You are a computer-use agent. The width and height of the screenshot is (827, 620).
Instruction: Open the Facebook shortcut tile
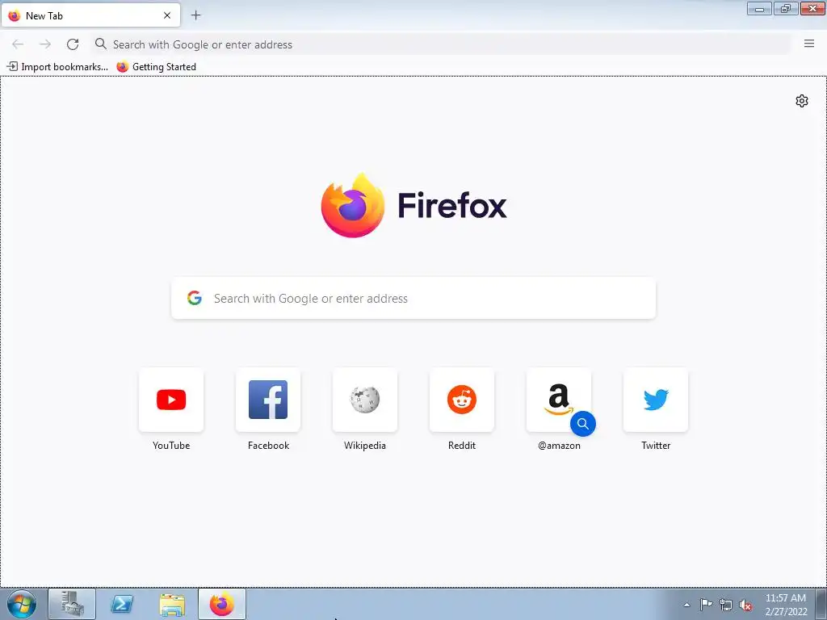coord(268,400)
